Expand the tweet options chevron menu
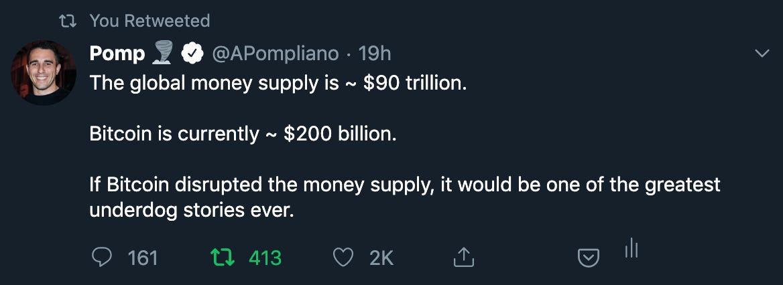 [762, 54]
